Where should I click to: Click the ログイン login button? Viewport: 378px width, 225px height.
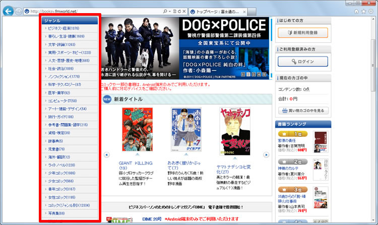tap(303, 62)
